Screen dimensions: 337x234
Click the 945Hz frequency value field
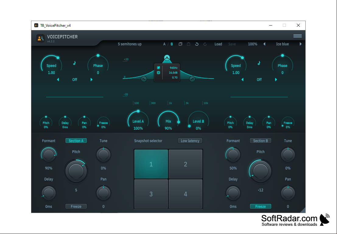tap(174, 68)
